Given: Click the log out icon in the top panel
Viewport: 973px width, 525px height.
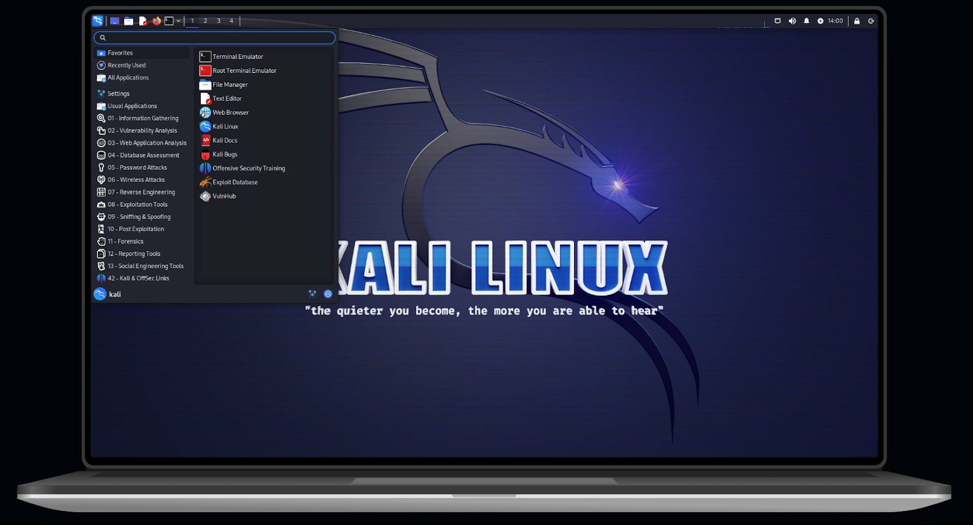Looking at the screenshot, I should tap(871, 21).
